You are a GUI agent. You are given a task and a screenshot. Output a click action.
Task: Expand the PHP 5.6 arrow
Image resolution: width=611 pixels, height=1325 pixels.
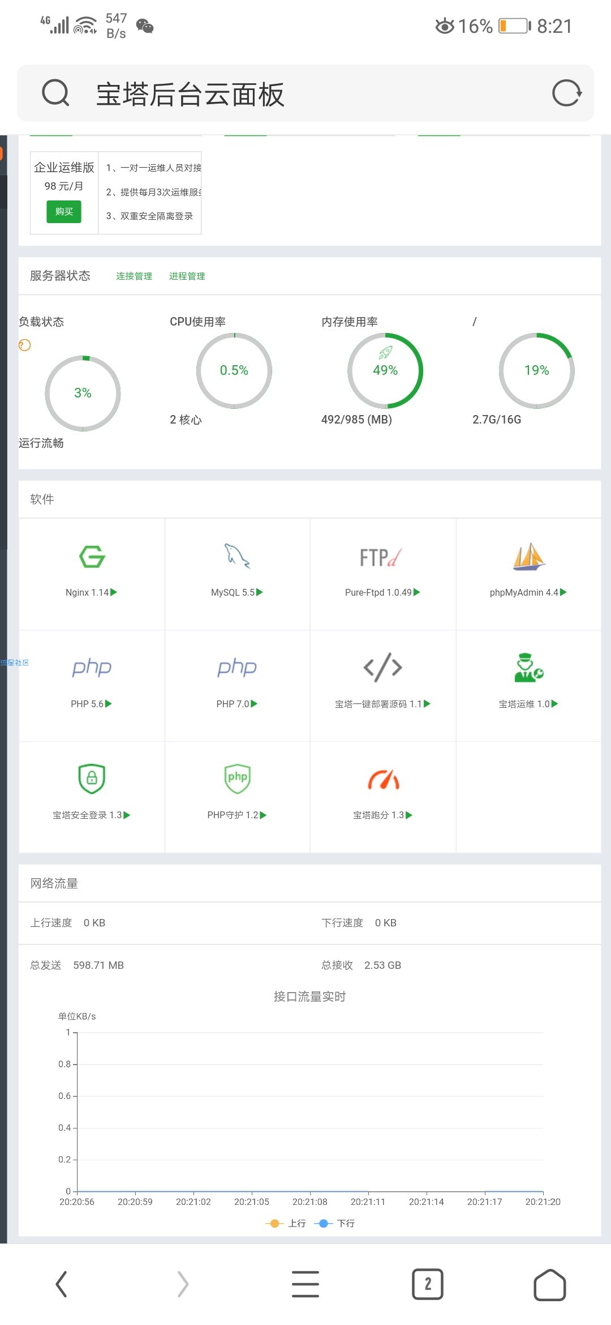(x=109, y=704)
